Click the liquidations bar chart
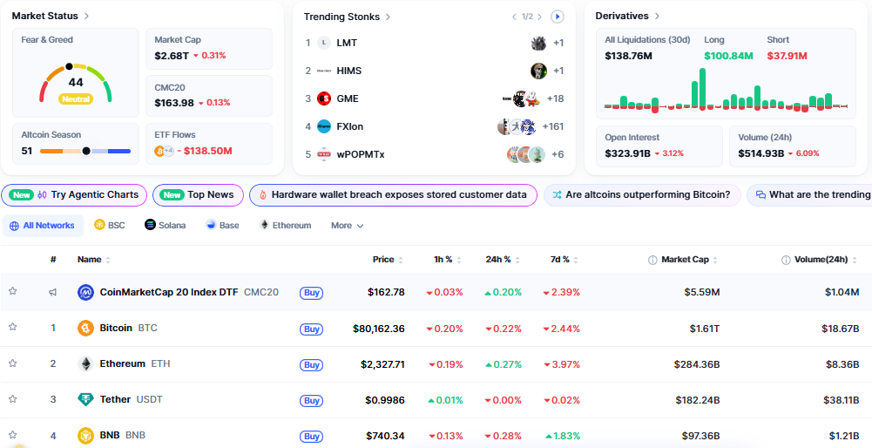872x448 pixels. (x=726, y=90)
